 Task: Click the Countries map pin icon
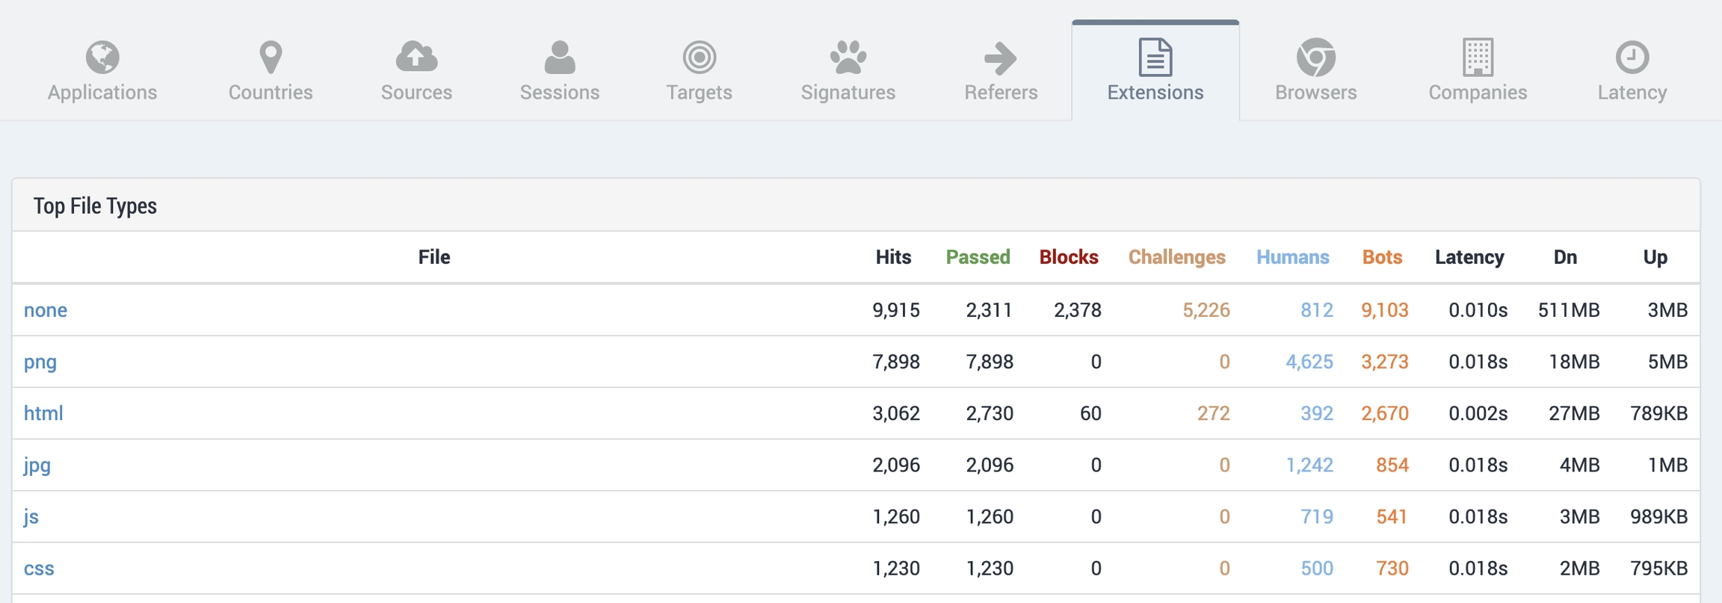click(271, 58)
